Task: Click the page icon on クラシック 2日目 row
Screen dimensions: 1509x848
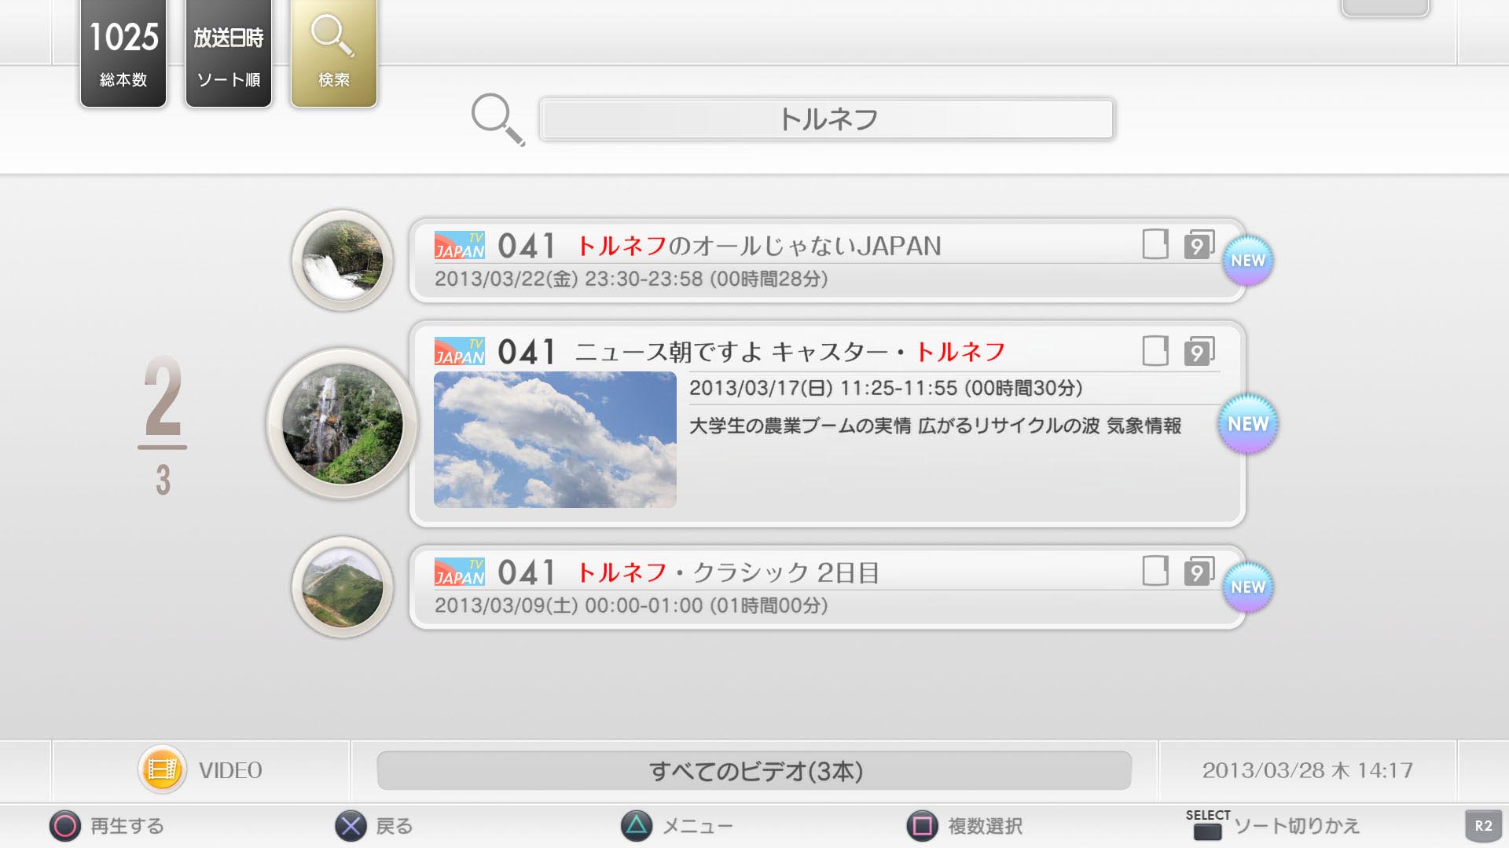Action: [1155, 571]
